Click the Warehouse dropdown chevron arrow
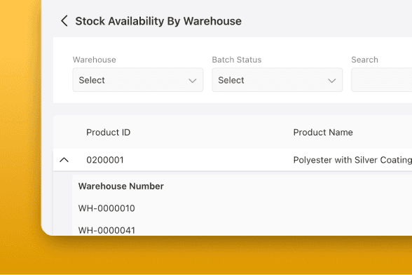The width and height of the screenshot is (412, 275). click(x=193, y=81)
